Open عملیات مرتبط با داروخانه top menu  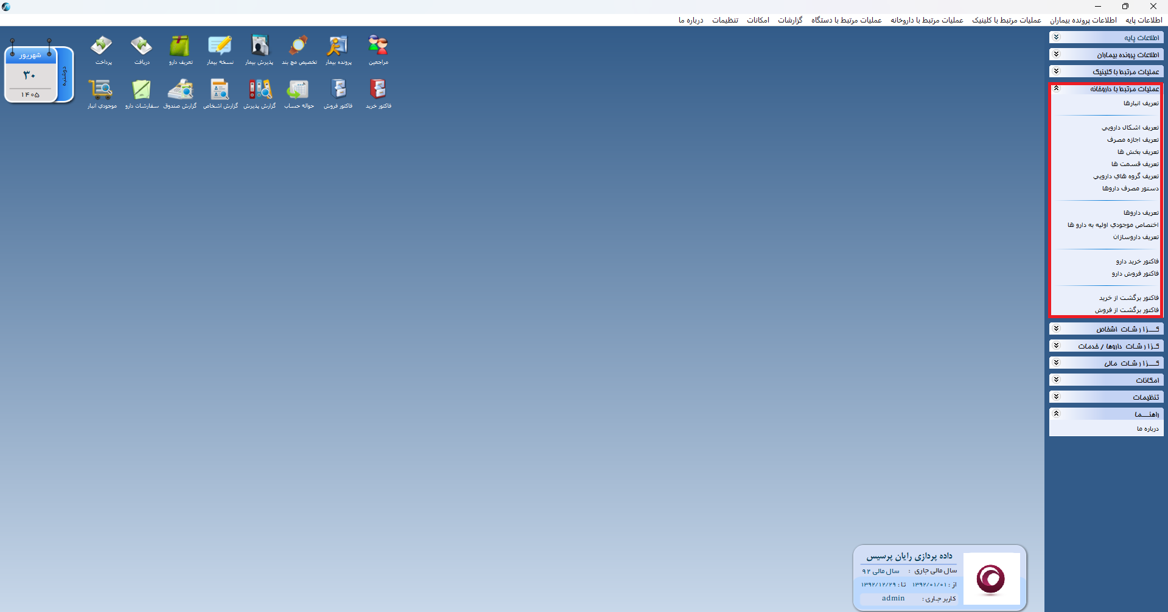[x=926, y=20]
